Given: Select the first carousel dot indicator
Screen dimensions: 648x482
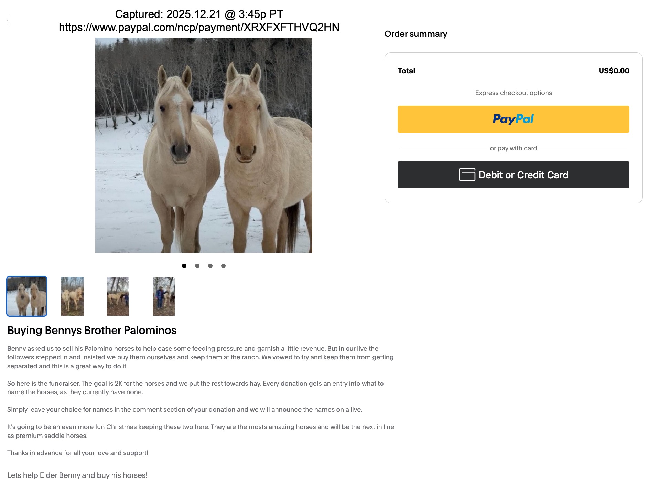Looking at the screenshot, I should click(184, 266).
